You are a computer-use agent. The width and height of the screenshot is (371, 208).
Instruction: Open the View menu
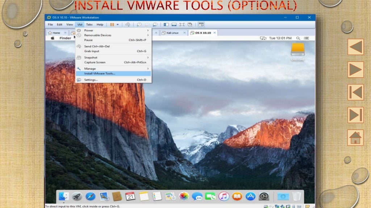pyautogui.click(x=70, y=25)
